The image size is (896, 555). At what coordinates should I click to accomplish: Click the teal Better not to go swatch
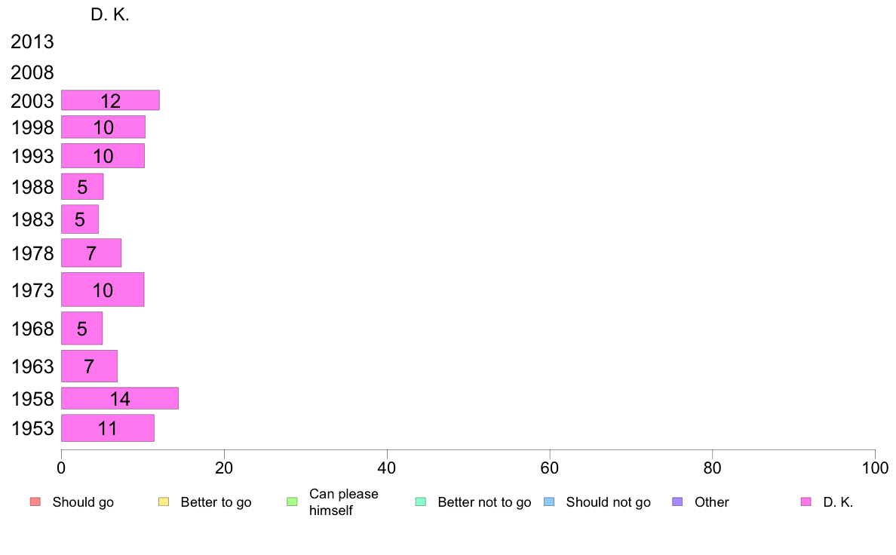(x=421, y=502)
